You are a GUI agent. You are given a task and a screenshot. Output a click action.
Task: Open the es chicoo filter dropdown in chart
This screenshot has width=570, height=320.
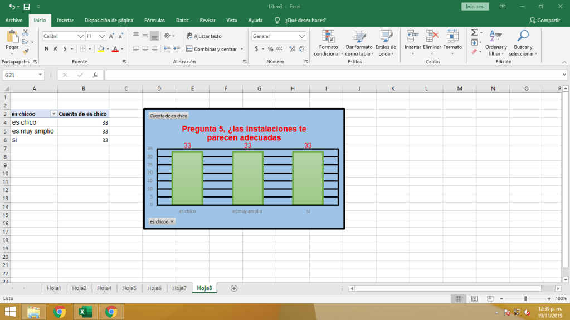(162, 221)
